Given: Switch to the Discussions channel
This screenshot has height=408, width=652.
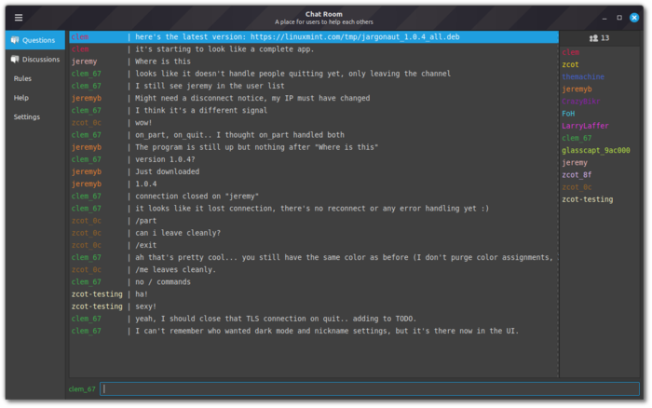Looking at the screenshot, I should point(41,60).
